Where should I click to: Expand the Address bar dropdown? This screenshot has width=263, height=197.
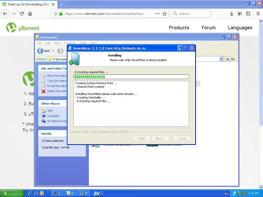[x=221, y=59]
